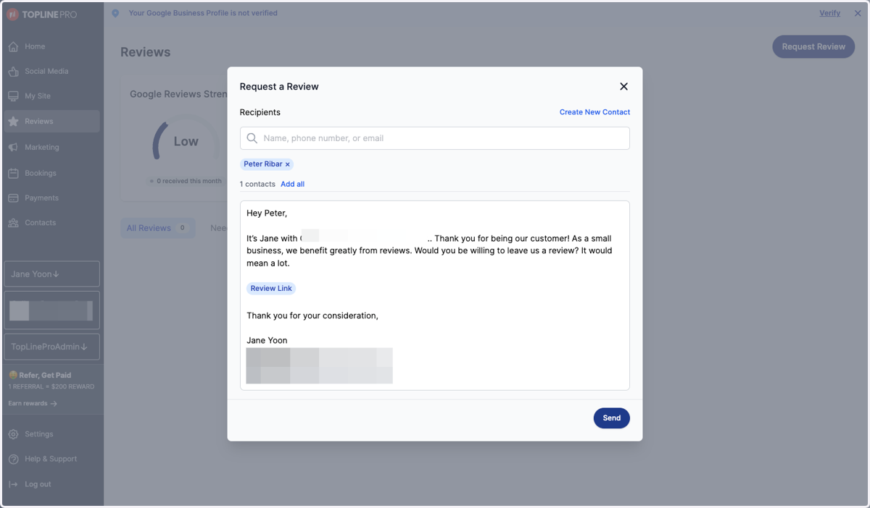Click the Payments card icon
The height and width of the screenshot is (508, 870).
pos(13,198)
